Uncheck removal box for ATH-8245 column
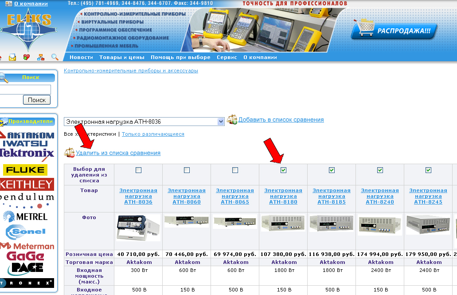This screenshot has width=457, height=295. point(429,170)
